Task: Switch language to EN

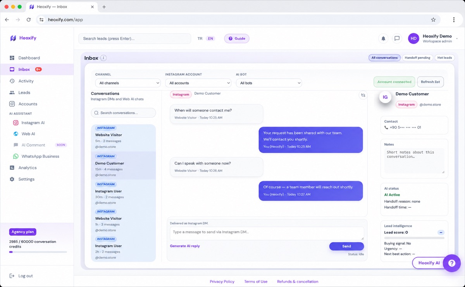Action: tap(210, 39)
